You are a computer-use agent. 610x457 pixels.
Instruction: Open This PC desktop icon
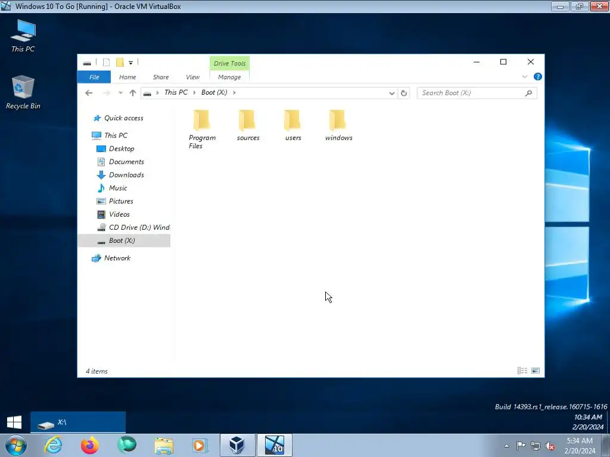23,36
